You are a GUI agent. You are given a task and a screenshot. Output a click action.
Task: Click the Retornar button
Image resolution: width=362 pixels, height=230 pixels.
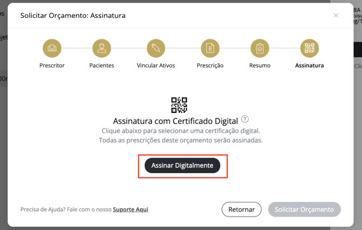(x=242, y=209)
